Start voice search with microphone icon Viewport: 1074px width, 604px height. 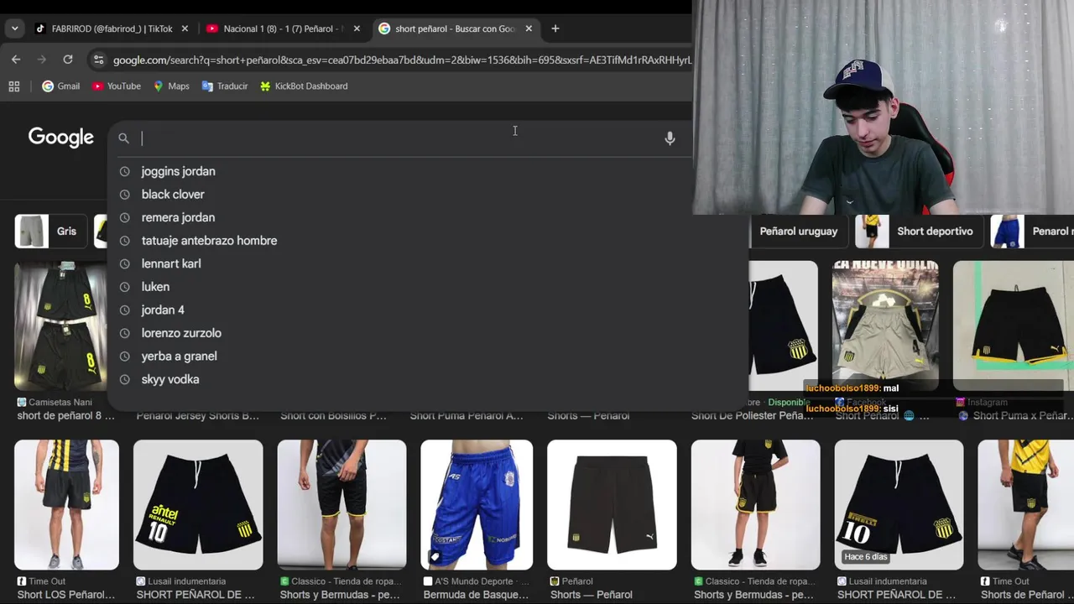click(x=670, y=138)
